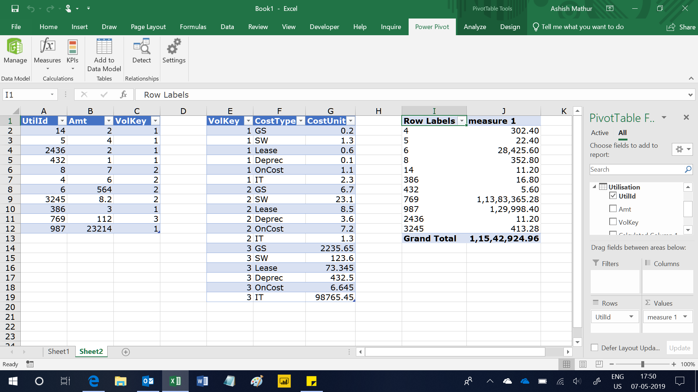Switch to Normal view in status bar
Screen dimensions: 698x392
(x=566, y=364)
